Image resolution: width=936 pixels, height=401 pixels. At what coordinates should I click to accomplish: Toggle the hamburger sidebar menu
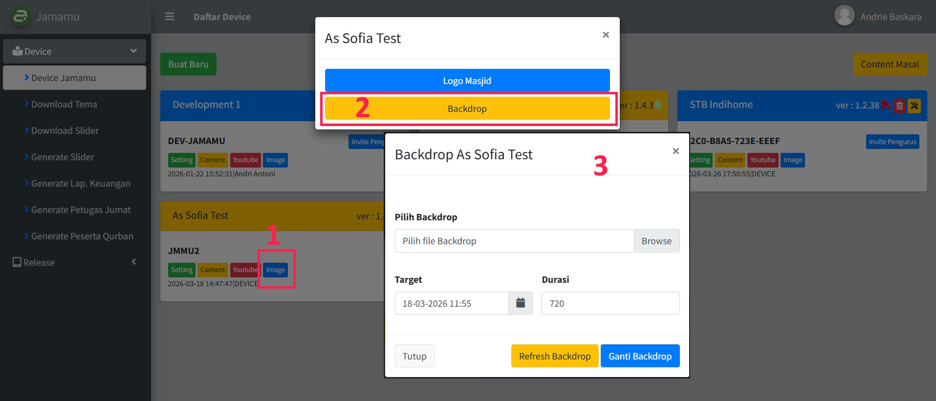[x=170, y=17]
